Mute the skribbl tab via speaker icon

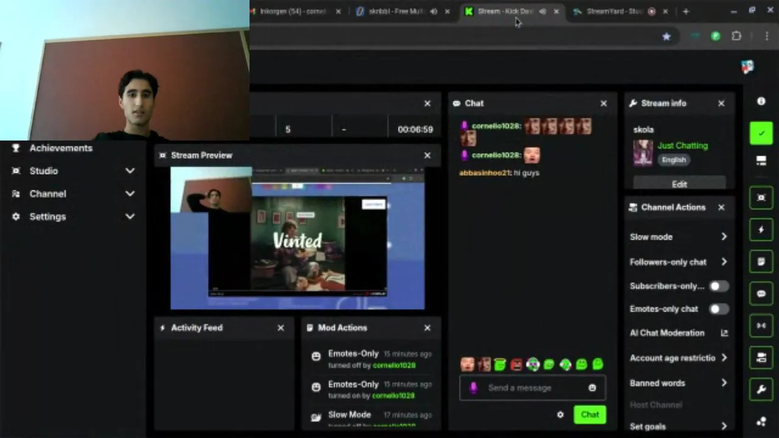pos(433,12)
